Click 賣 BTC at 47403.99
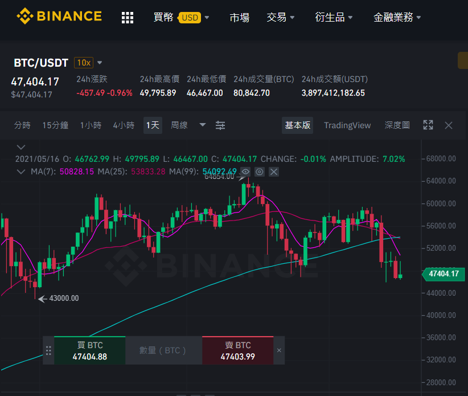Viewport: 468px width, 396px height. [x=237, y=350]
